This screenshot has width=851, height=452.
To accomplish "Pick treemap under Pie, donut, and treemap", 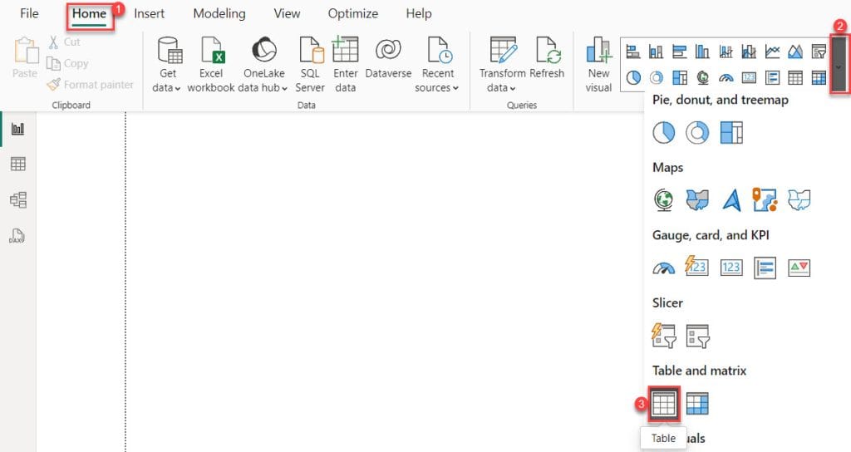I will pyautogui.click(x=731, y=132).
